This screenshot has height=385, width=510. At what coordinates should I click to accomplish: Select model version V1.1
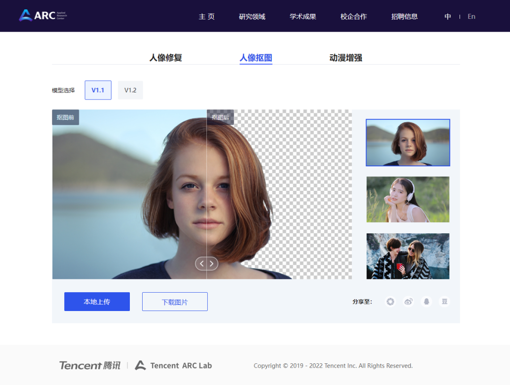98,90
